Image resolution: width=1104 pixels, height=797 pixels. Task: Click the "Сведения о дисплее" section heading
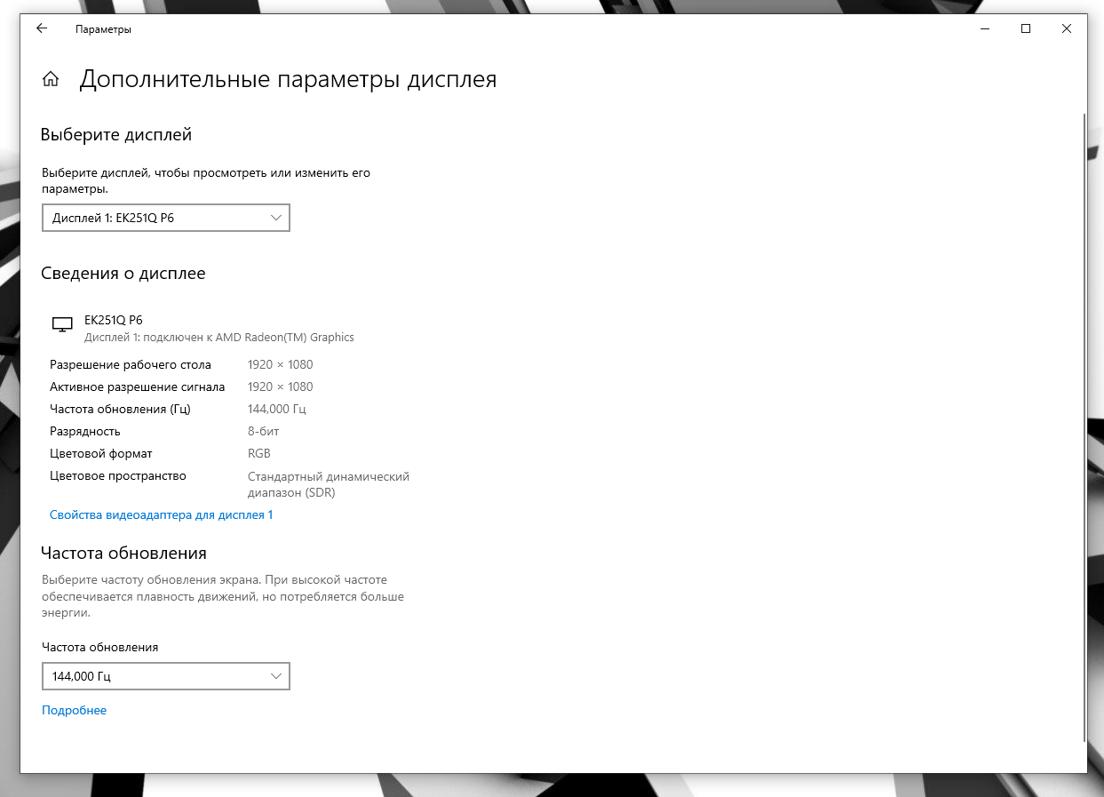[x=123, y=274]
